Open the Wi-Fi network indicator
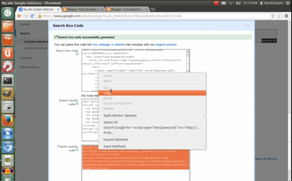The height and width of the screenshot is (181, 292). click(x=231, y=3)
